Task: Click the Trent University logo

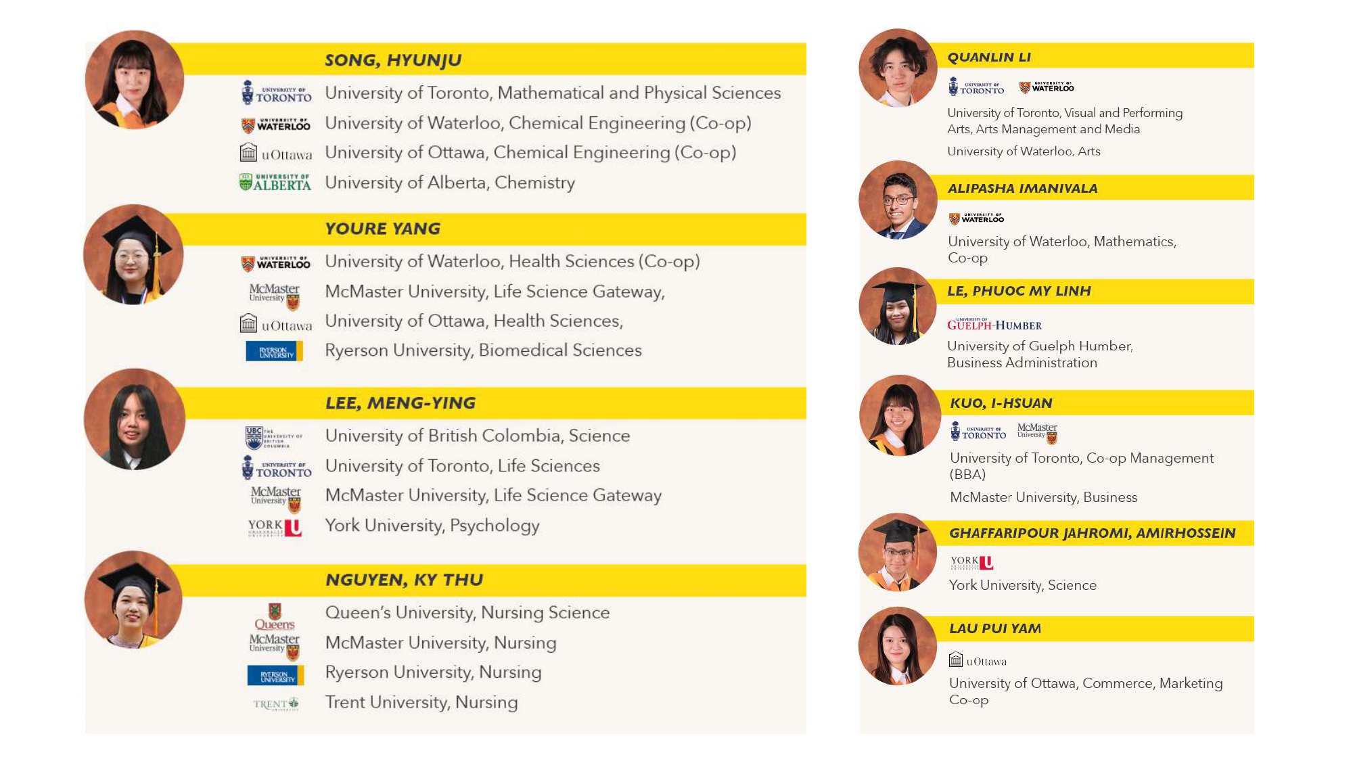Action: [x=276, y=704]
